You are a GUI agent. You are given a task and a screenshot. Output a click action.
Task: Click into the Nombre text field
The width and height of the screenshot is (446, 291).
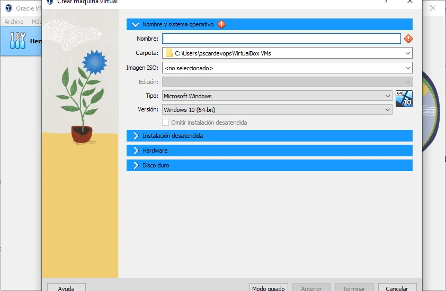pyautogui.click(x=281, y=39)
